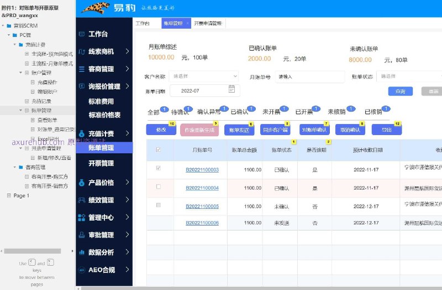
Task: Open the calendar icon in 账单日期 field
Action: [231, 89]
